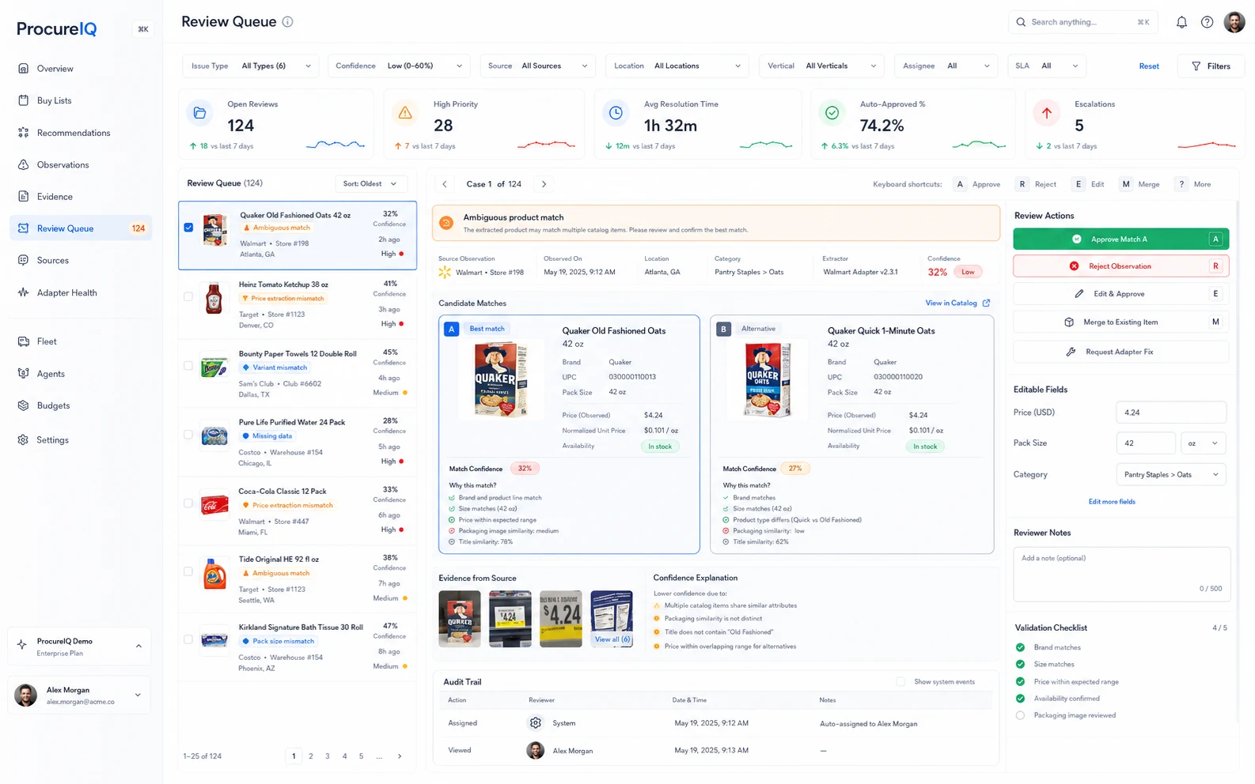The height and width of the screenshot is (784, 1255).
Task: Open the SLA filter dropdown
Action: click(1046, 66)
